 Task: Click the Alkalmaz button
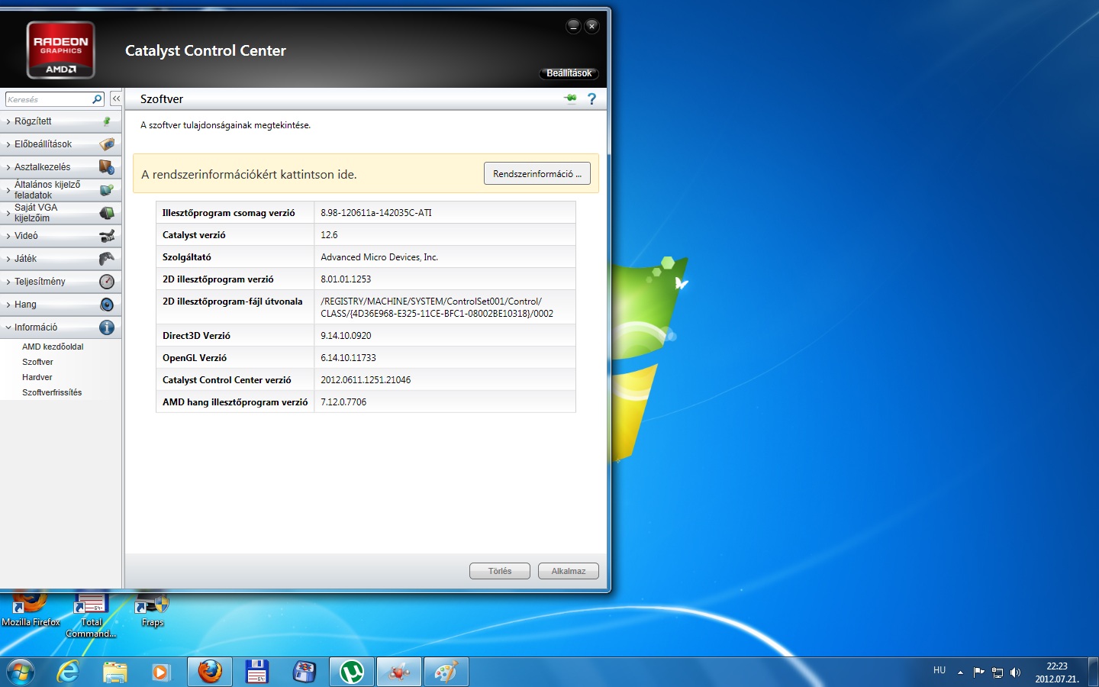pyautogui.click(x=569, y=571)
